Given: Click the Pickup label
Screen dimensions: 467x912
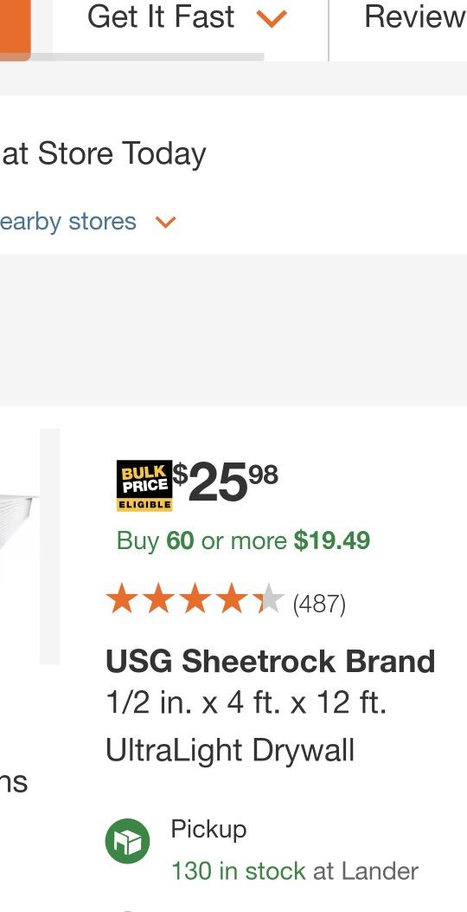Looking at the screenshot, I should [x=208, y=830].
